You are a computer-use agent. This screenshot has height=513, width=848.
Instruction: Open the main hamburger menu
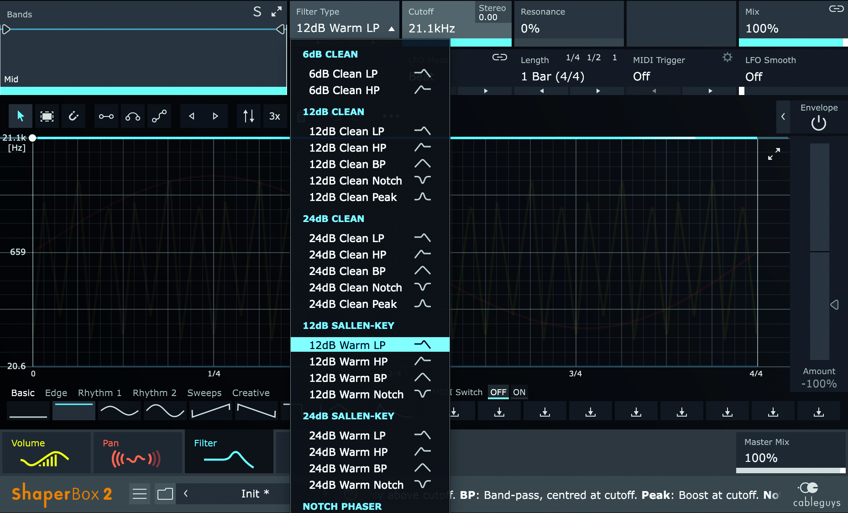tap(140, 494)
